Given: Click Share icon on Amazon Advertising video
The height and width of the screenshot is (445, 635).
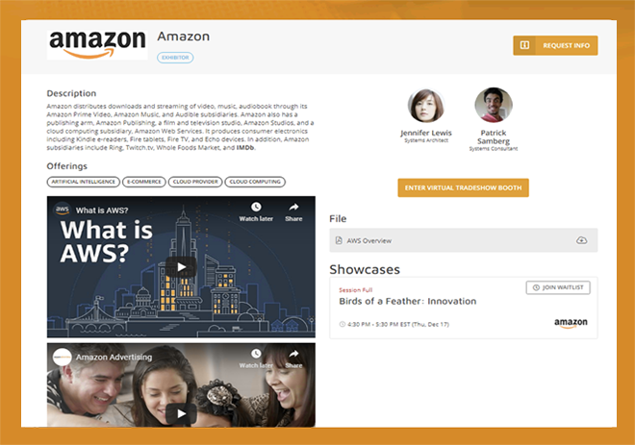Looking at the screenshot, I should (293, 354).
